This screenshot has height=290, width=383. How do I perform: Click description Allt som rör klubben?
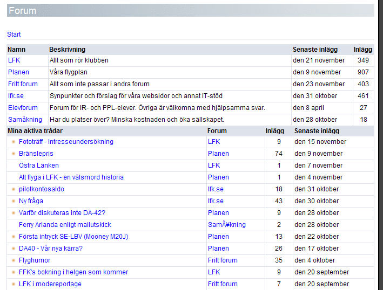click(79, 60)
